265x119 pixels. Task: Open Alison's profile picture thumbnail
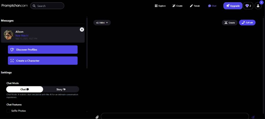pos(8,35)
